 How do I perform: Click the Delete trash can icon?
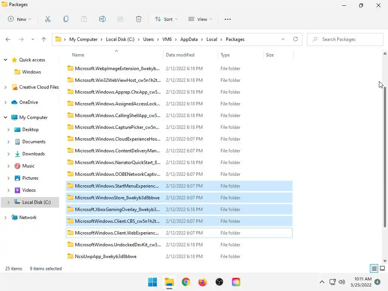click(139, 19)
